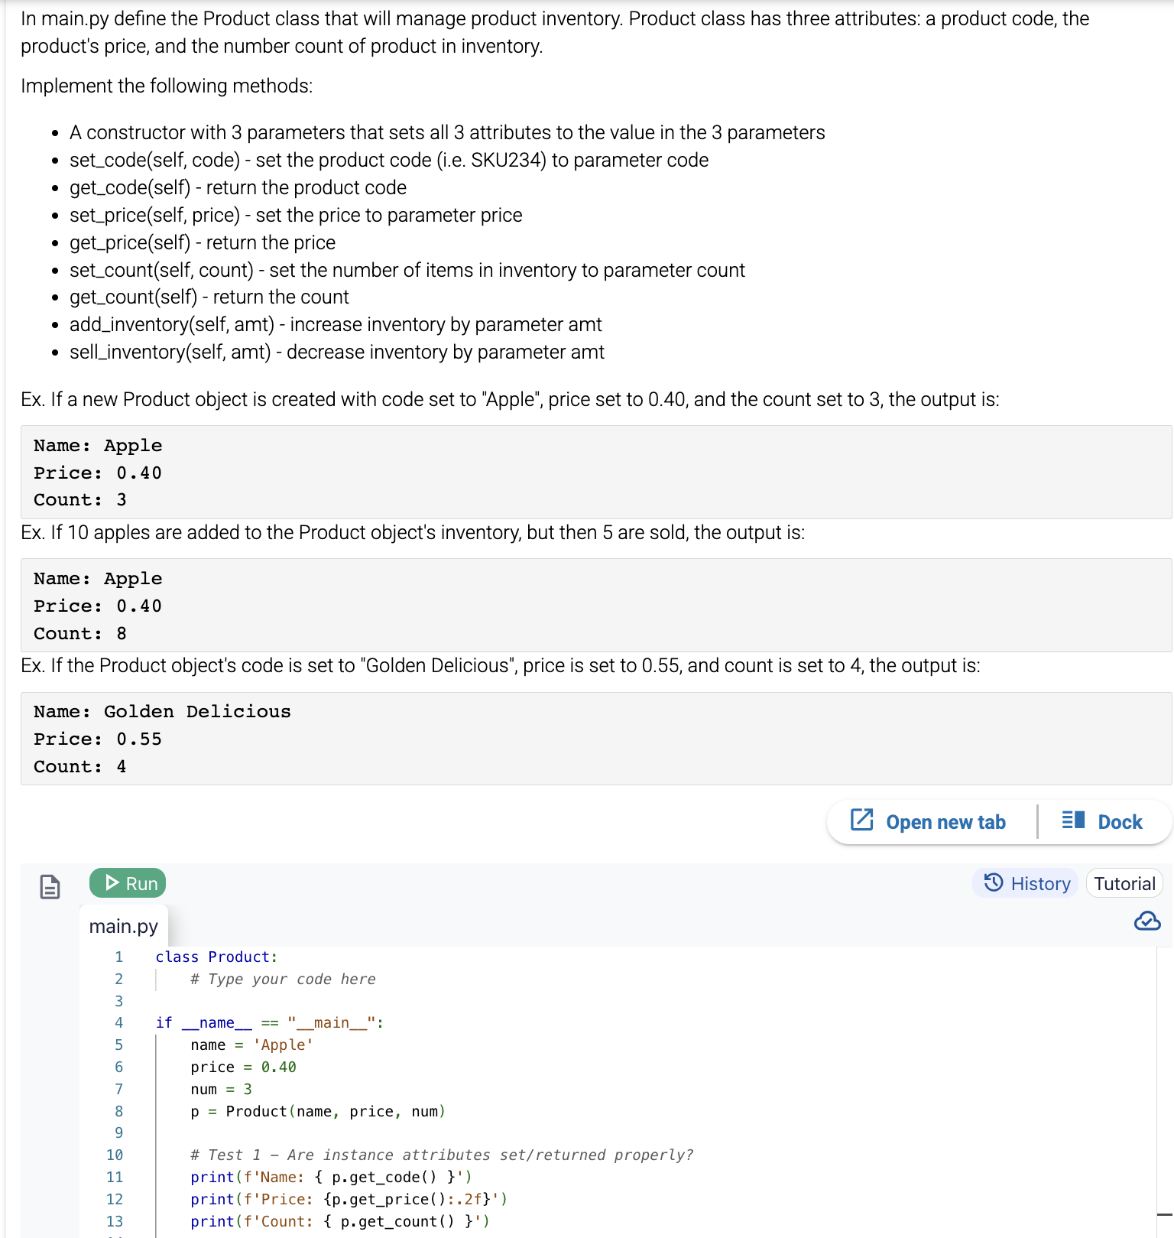Click the print Name get_code line

pyautogui.click(x=332, y=1177)
